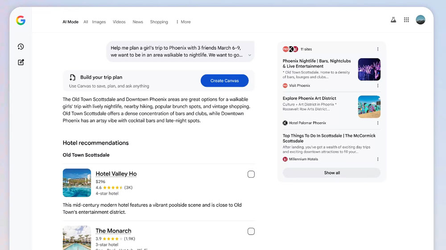Open the Google apps grid

coord(406,20)
